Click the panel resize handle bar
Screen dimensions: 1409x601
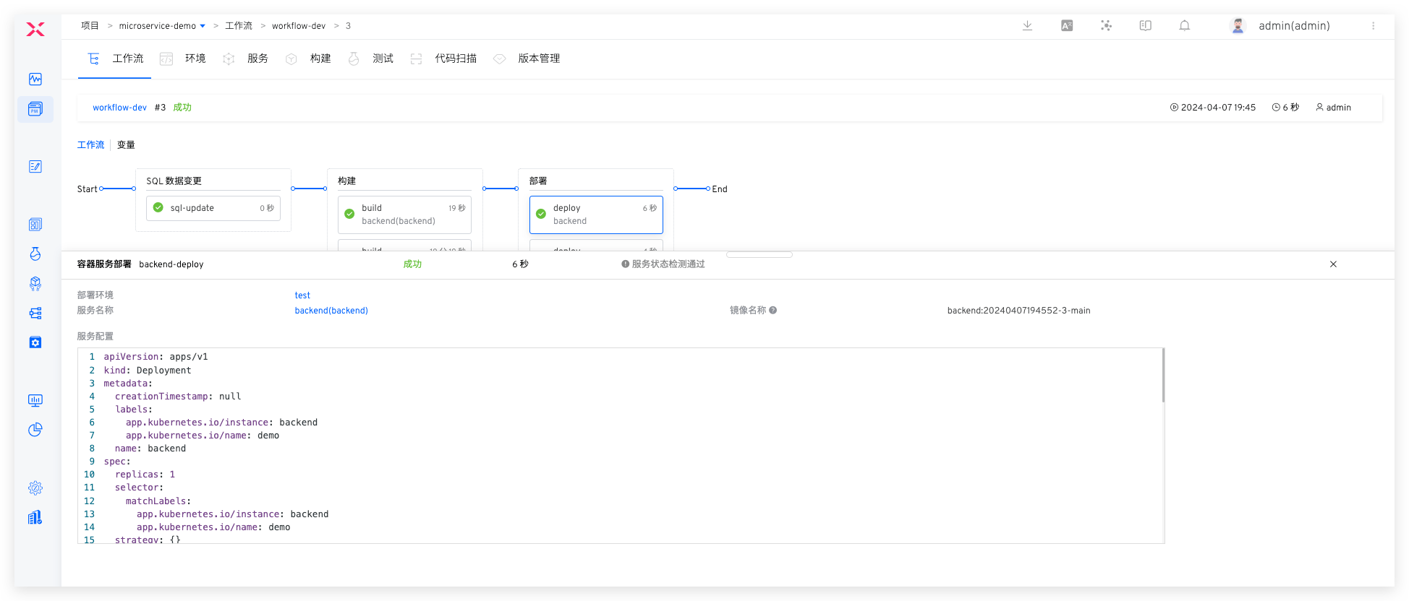click(759, 254)
